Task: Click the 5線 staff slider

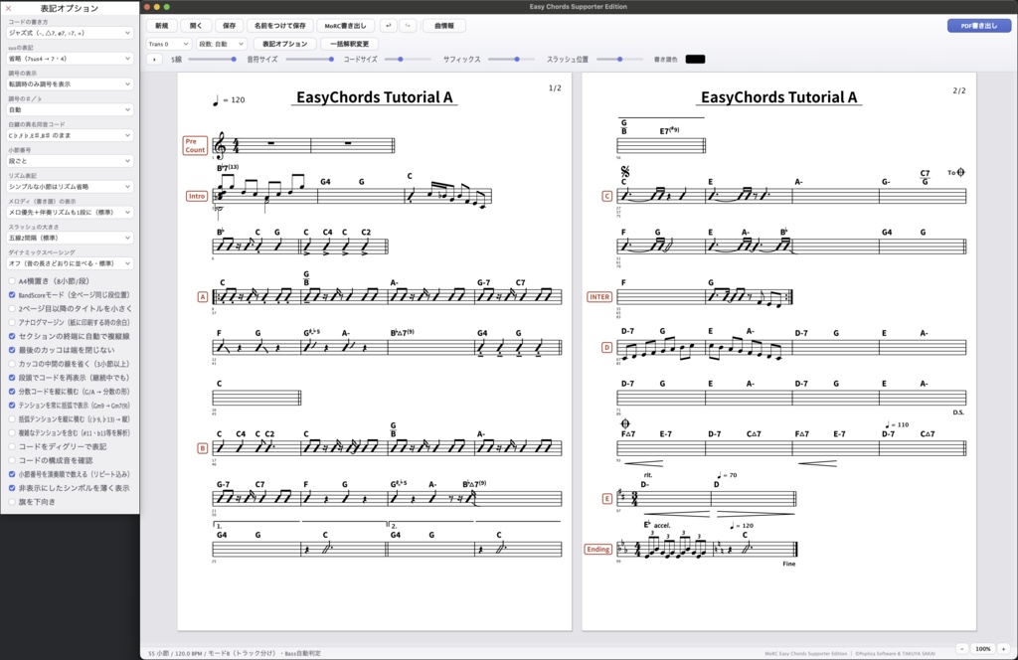Action: [x=211, y=59]
